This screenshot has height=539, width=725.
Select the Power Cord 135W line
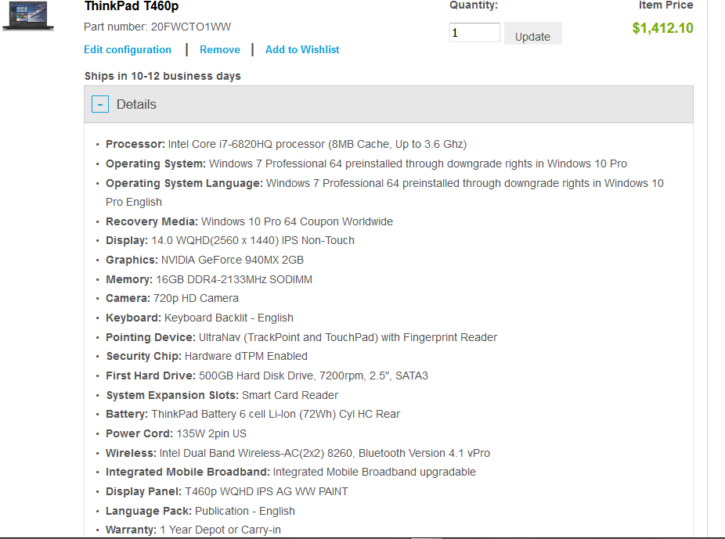point(176,433)
